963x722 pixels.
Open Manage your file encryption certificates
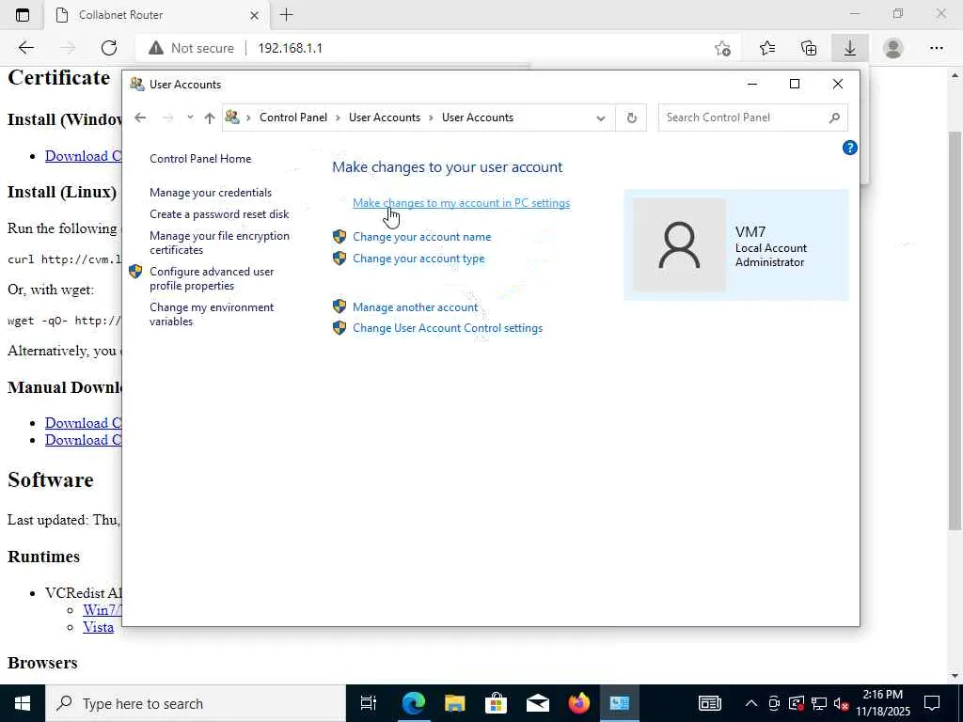(219, 243)
